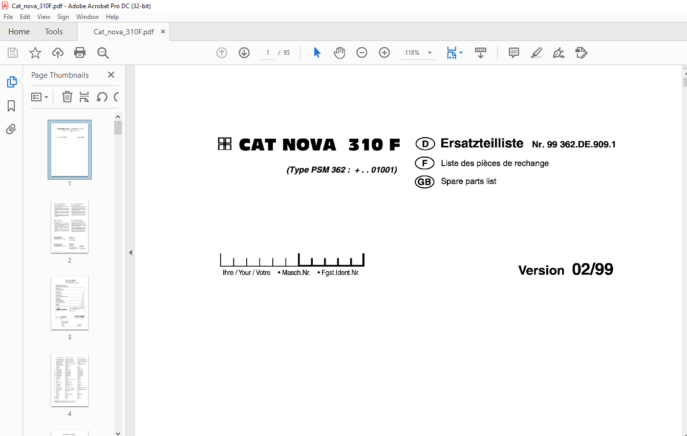The height and width of the screenshot is (436, 687).
Task: Click the 'Spare parts list' text
Action: click(x=468, y=181)
